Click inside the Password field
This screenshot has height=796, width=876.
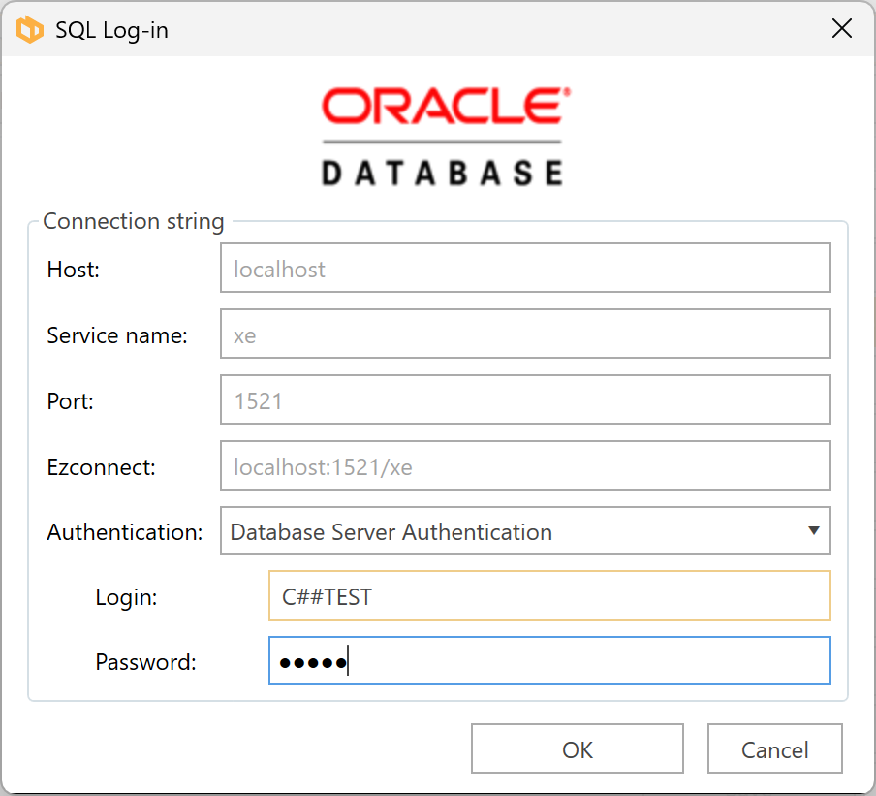click(549, 660)
